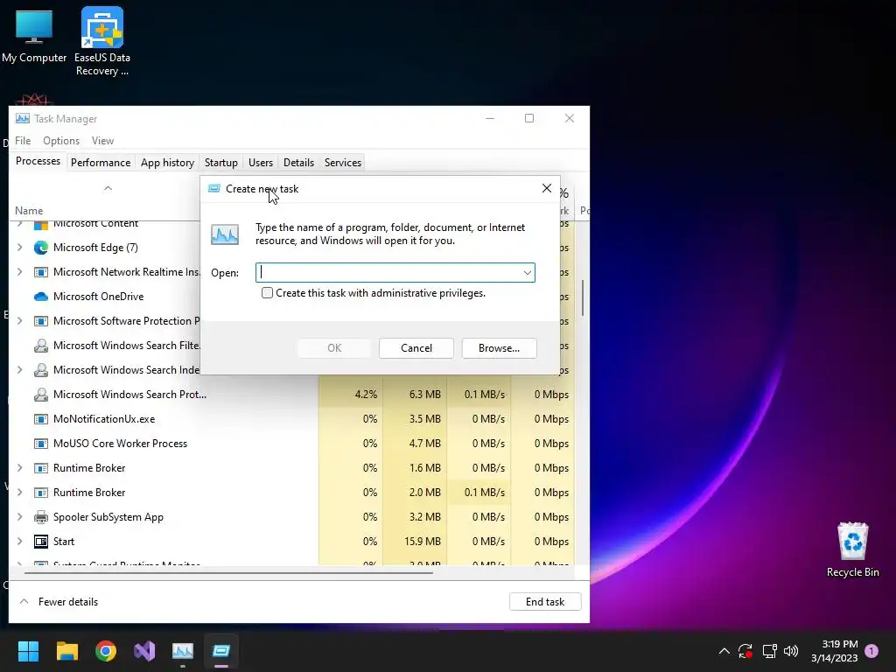The image size is (896, 672).
Task: Click the Microsoft OneDrive cloud icon
Action: (x=41, y=297)
